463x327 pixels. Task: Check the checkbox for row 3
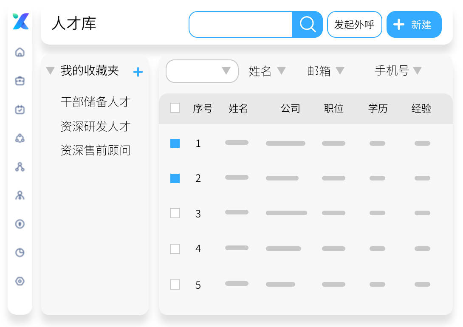click(175, 213)
